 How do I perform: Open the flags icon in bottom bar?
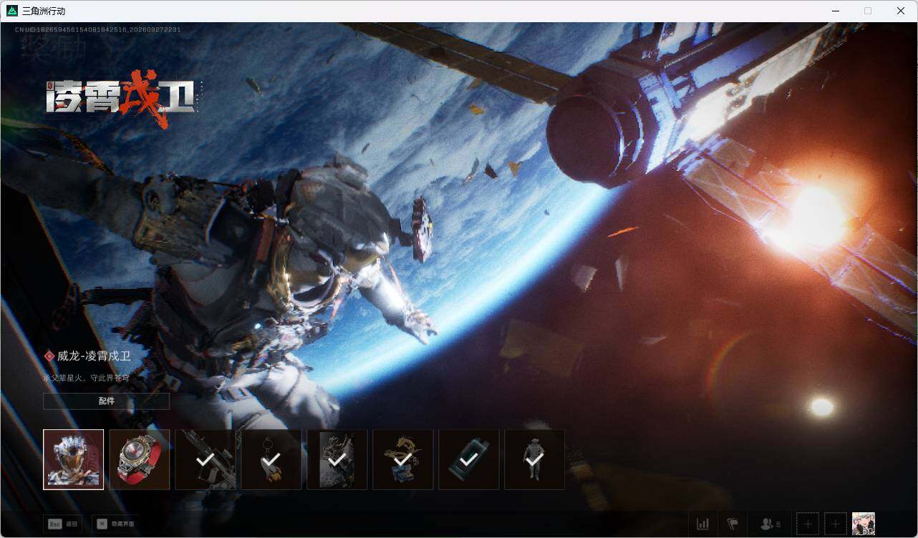(x=733, y=524)
